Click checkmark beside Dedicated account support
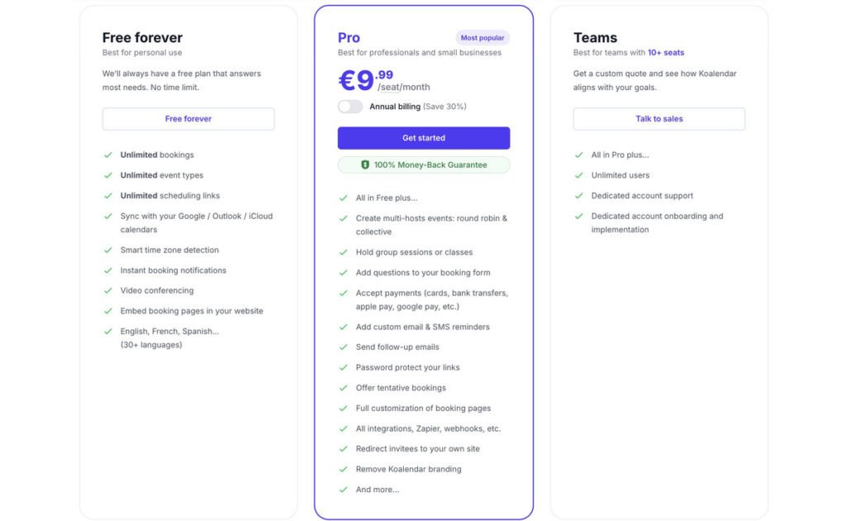 point(579,196)
